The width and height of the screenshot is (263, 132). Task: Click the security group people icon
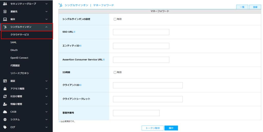click(x=5, y=4)
